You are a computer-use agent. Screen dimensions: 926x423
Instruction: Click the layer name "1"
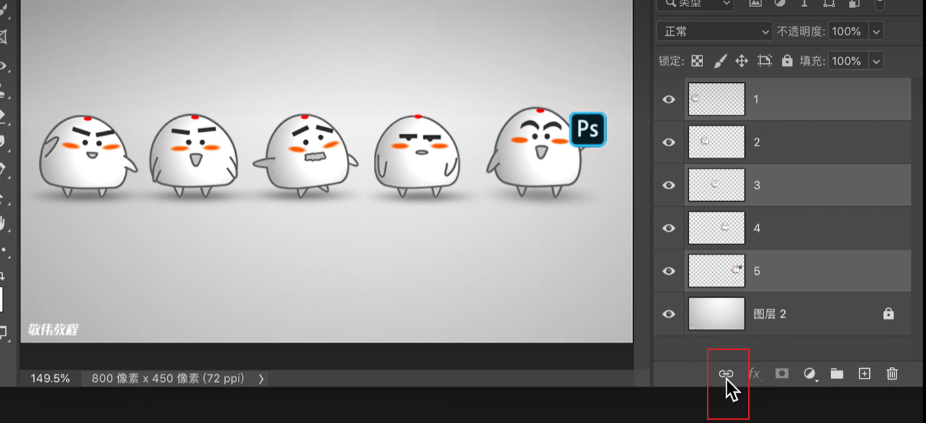(756, 99)
